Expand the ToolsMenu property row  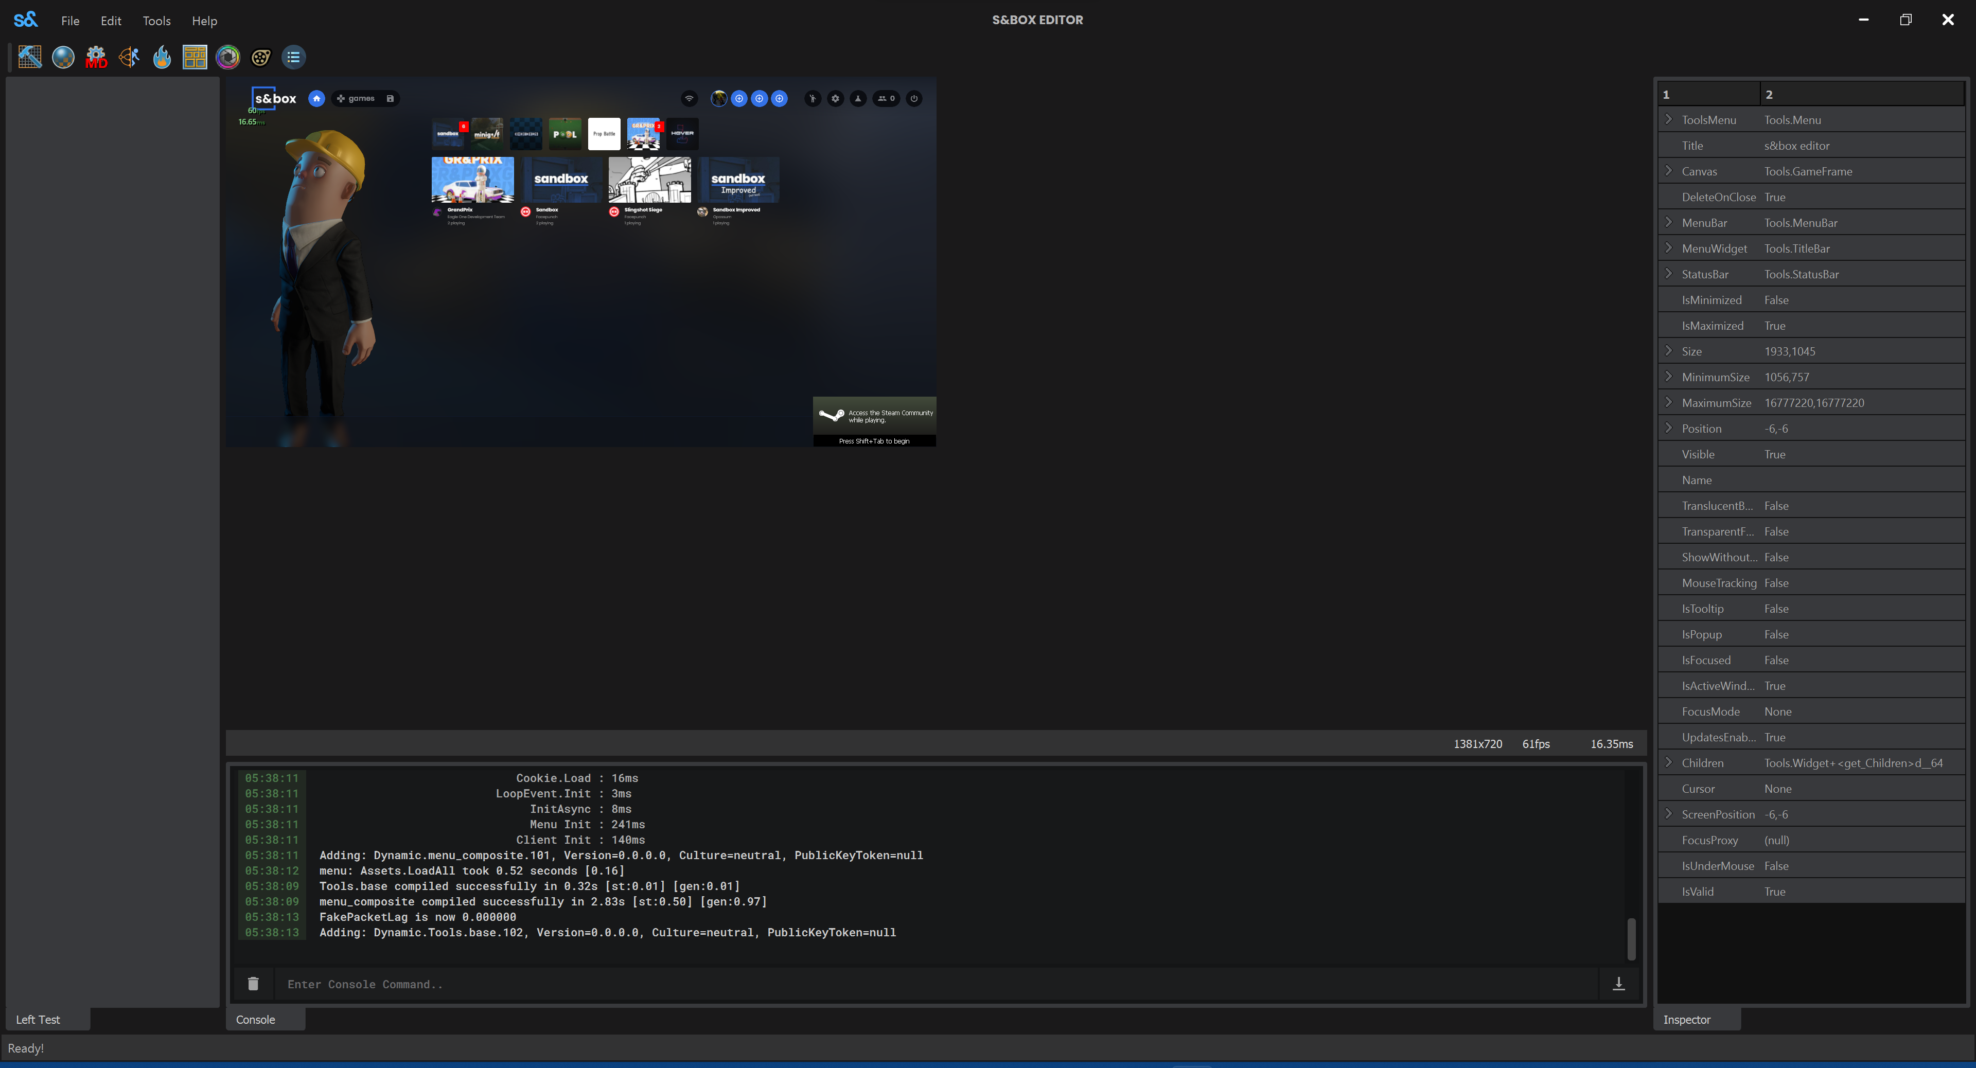click(x=1669, y=119)
